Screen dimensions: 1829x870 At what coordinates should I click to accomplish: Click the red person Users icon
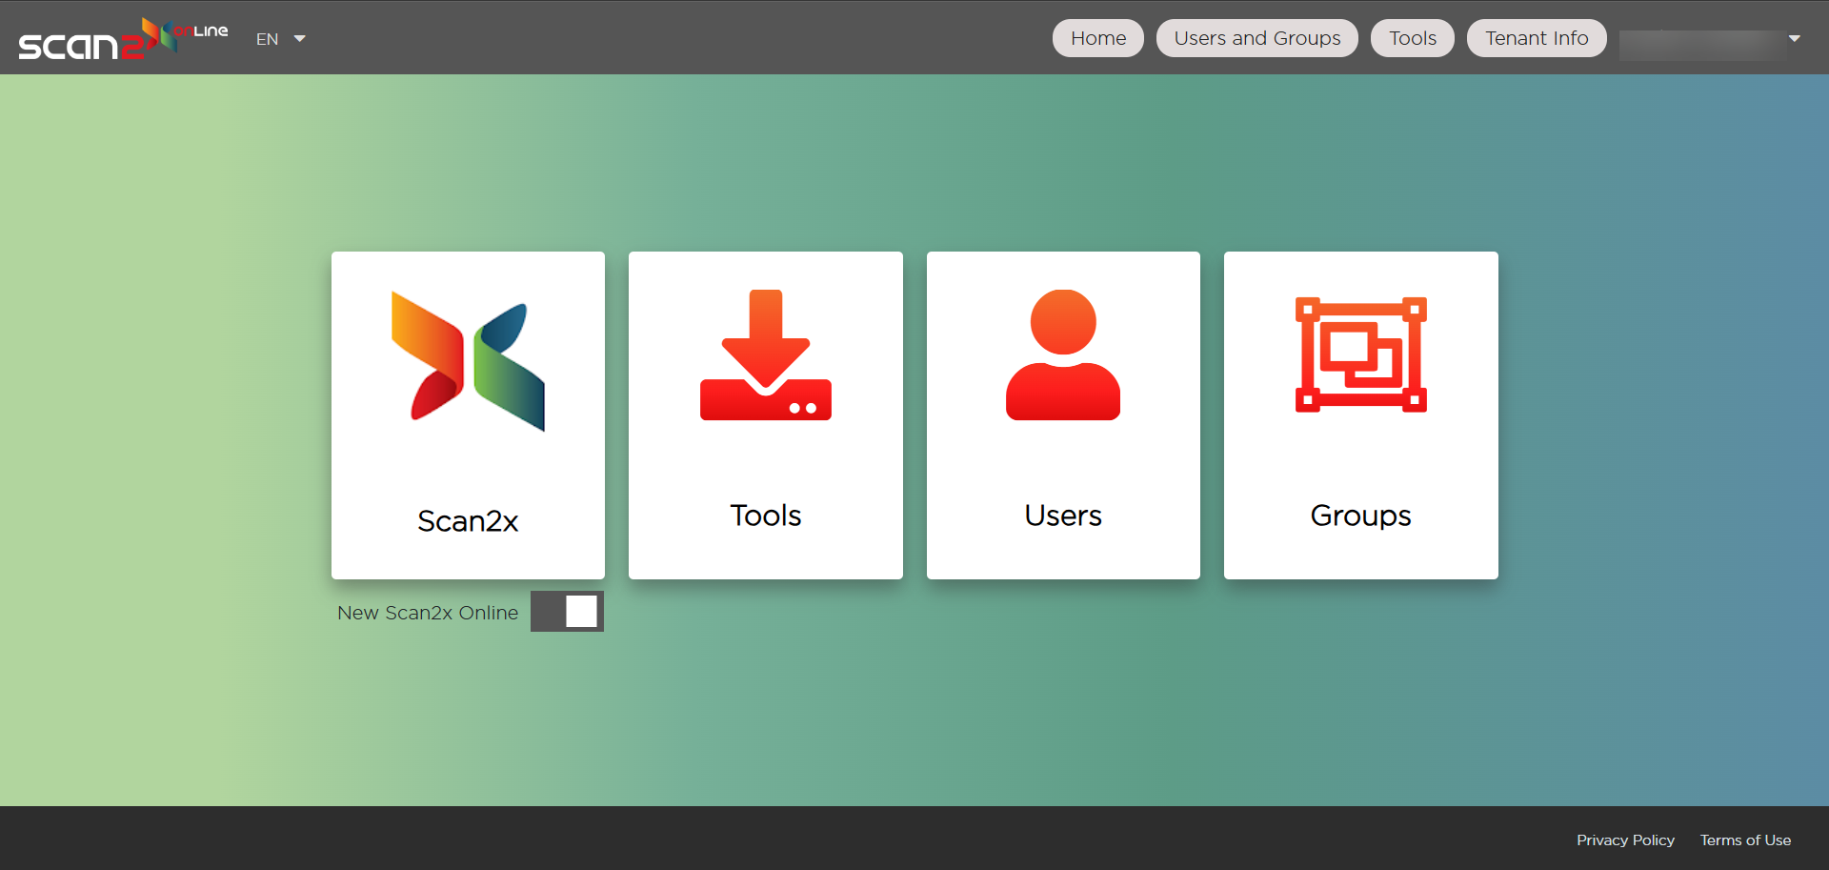(1062, 355)
